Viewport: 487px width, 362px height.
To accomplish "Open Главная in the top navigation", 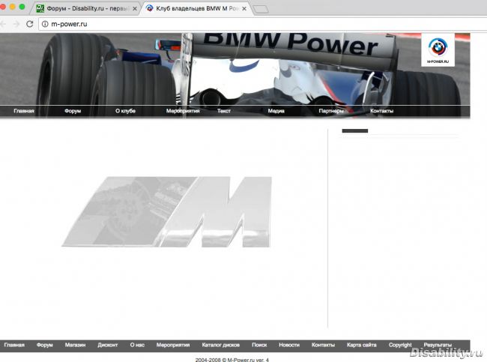I will [x=24, y=111].
